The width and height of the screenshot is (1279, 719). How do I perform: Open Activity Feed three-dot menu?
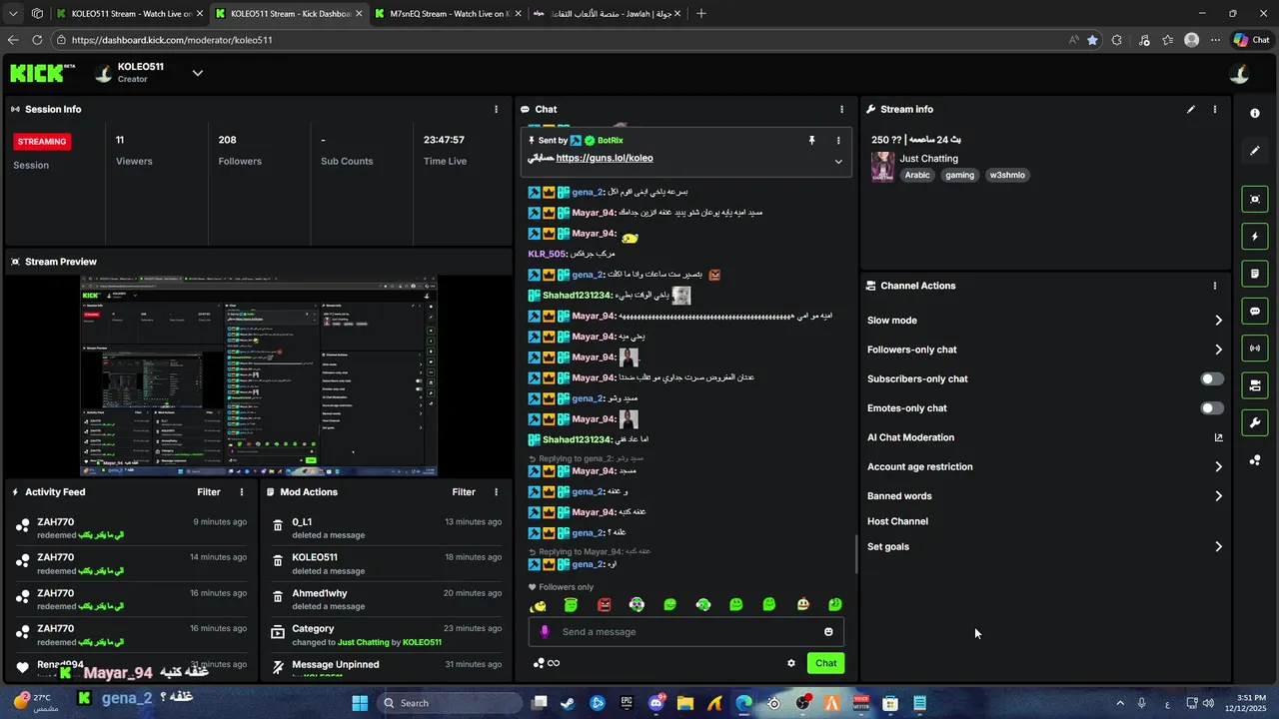tap(241, 491)
